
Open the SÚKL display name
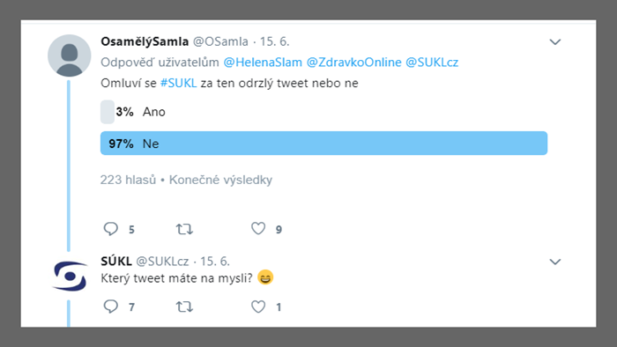(x=116, y=262)
